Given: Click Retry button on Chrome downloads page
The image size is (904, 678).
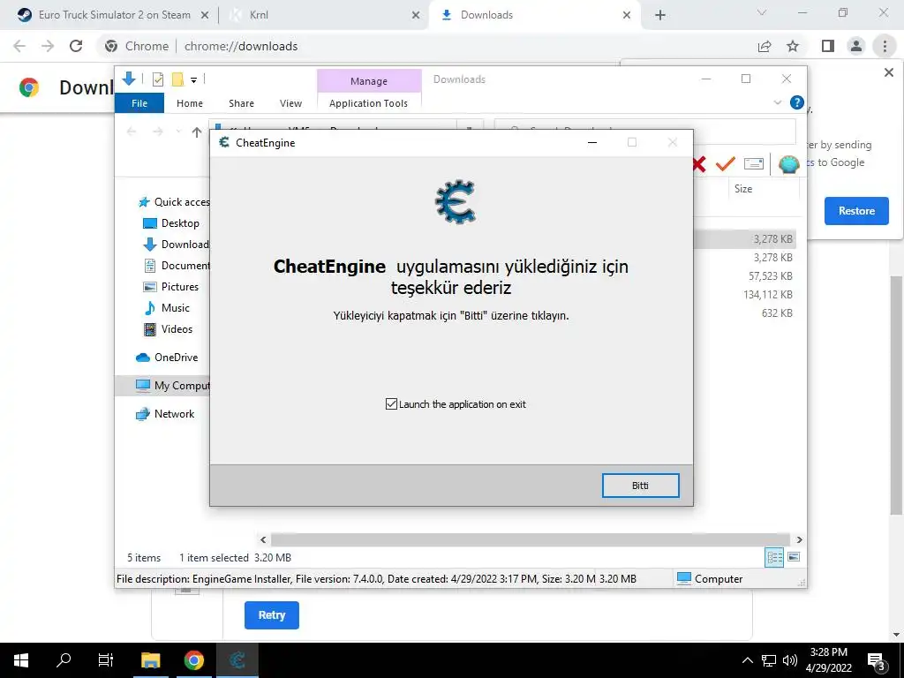Looking at the screenshot, I should click(272, 615).
